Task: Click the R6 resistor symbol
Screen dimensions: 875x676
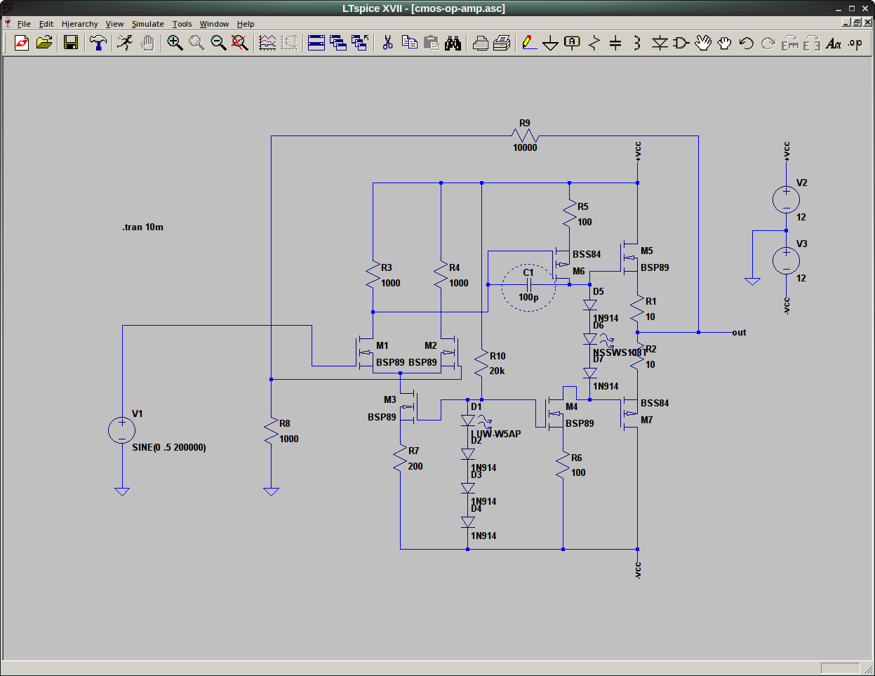Action: click(563, 465)
